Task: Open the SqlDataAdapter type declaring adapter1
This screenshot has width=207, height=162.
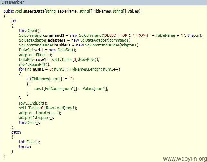Action: coord(33,40)
